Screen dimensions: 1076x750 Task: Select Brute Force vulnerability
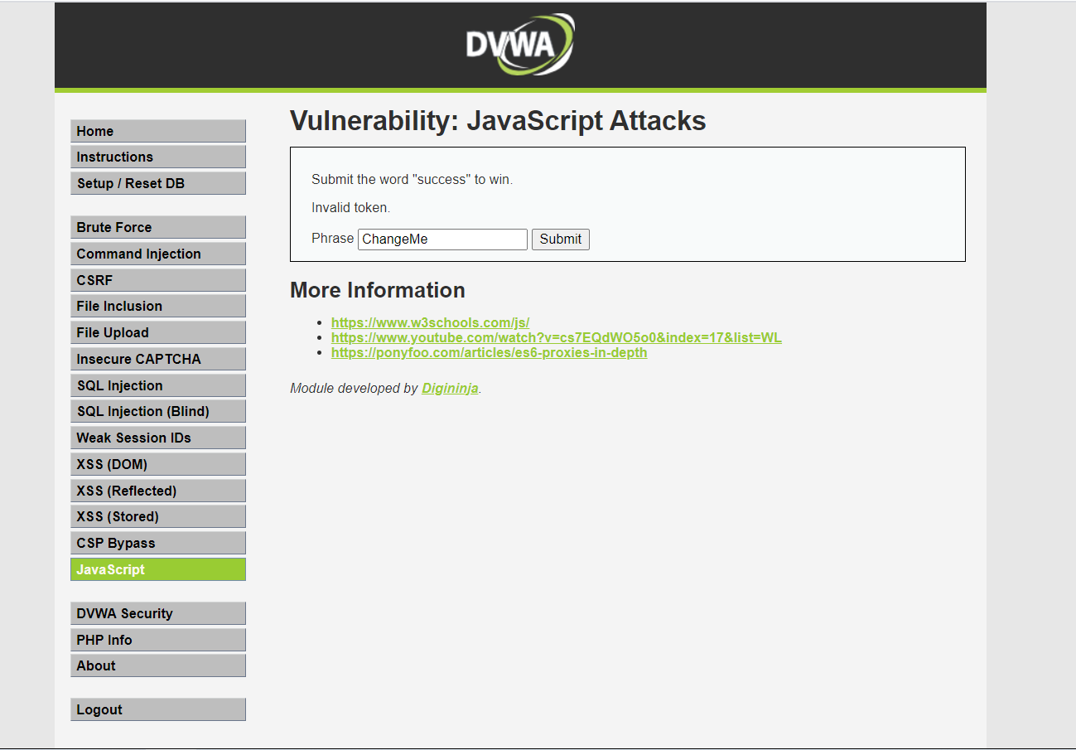(x=157, y=227)
